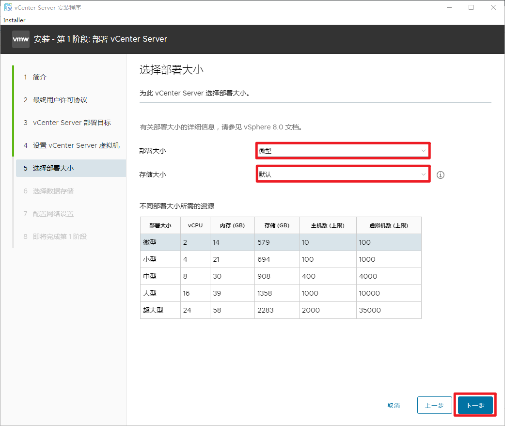Open the 部署大小 dropdown
Screen dimensions: 505x426
pos(343,151)
